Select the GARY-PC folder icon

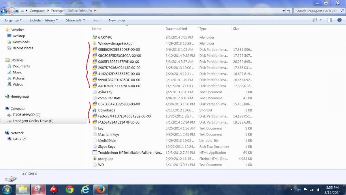[x=95, y=37]
